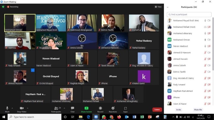Image resolution: width=214 pixels, height=120 pixels.
Task: Expand audio options arrow next to Mute
Action: tap(12, 108)
